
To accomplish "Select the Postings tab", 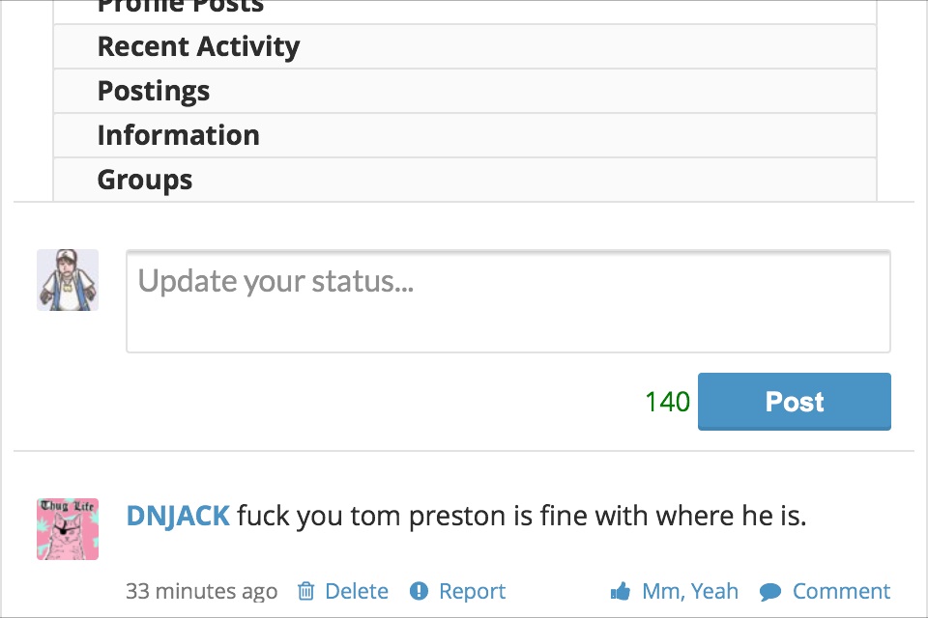I will click(x=465, y=91).
